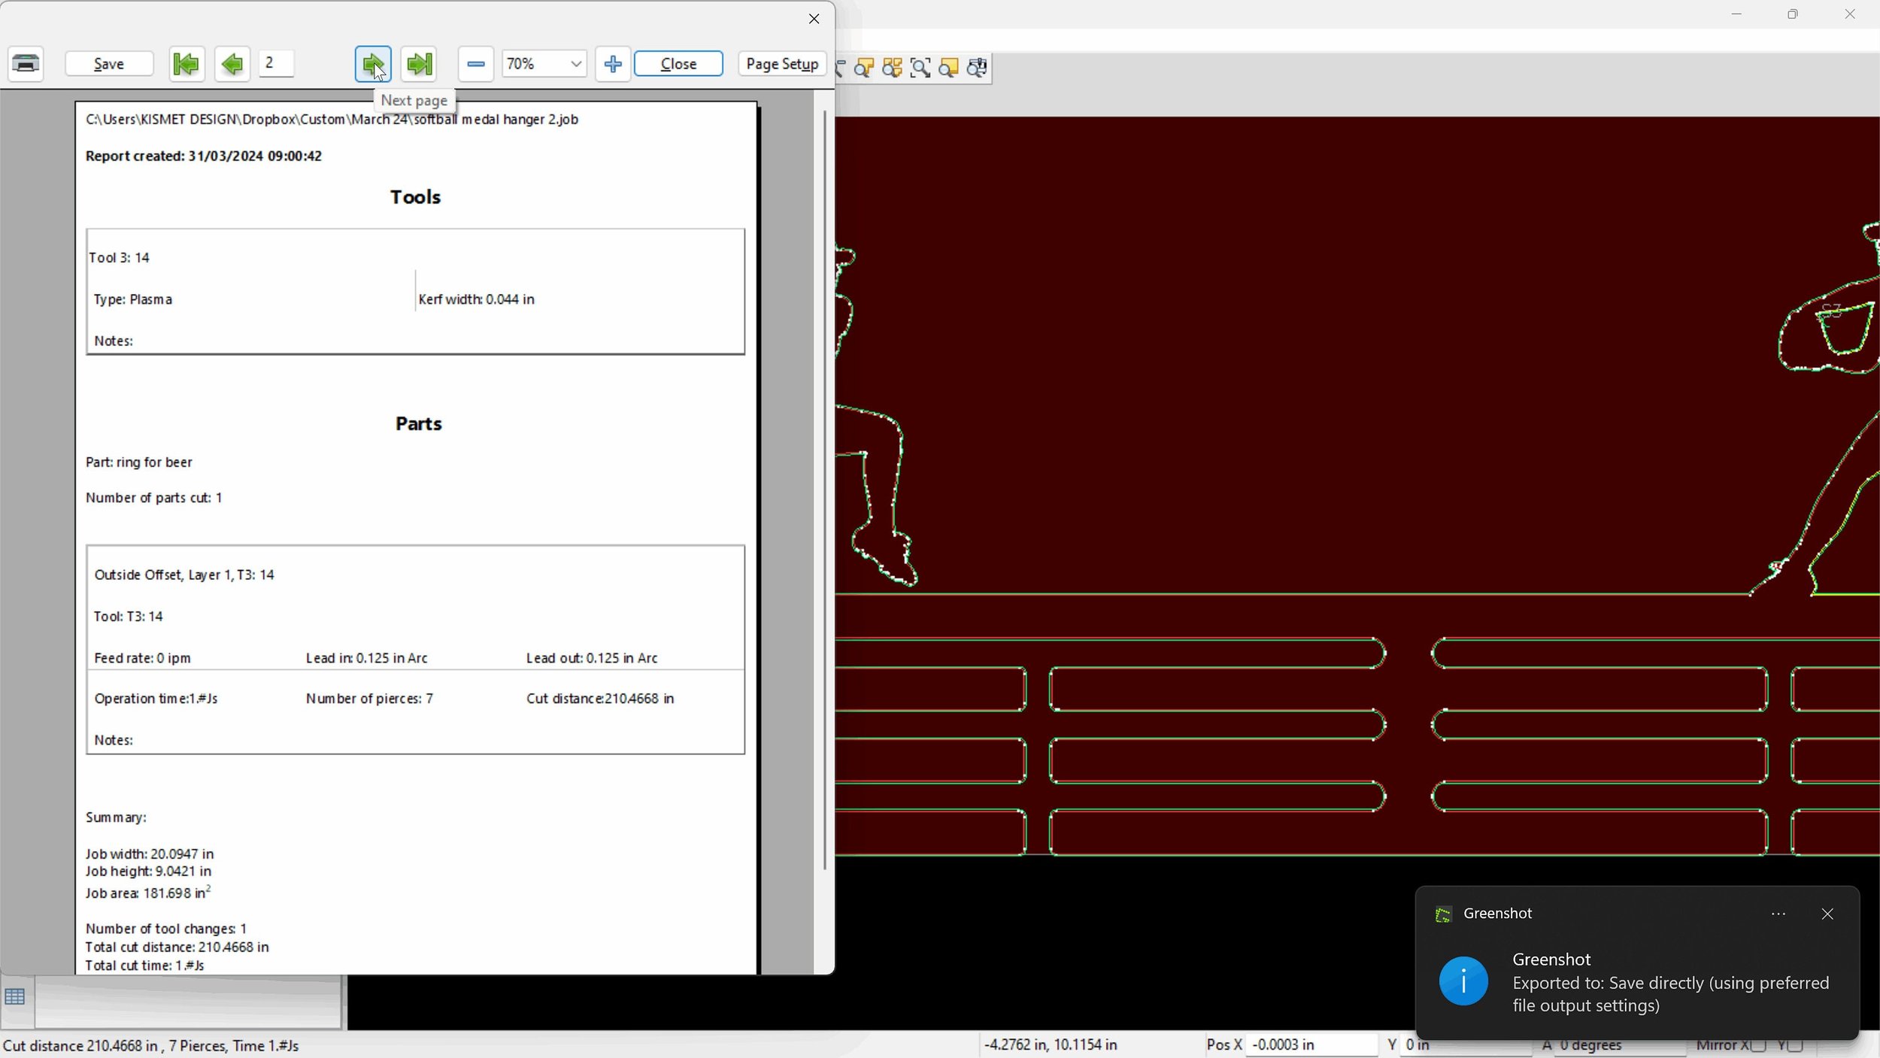
Task: Click 'Job height: 9.0421 in' text
Action: coord(148,871)
